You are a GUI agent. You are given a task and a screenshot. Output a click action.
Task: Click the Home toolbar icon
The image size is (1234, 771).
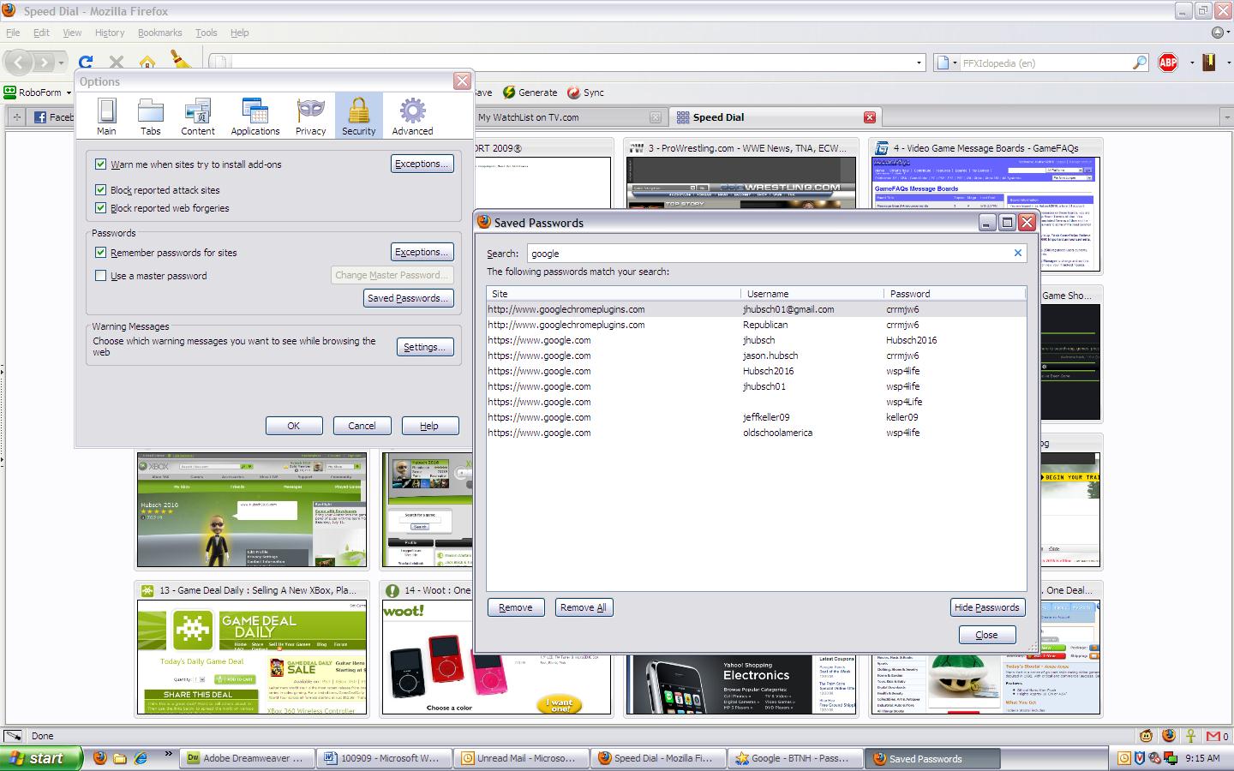pos(147,62)
